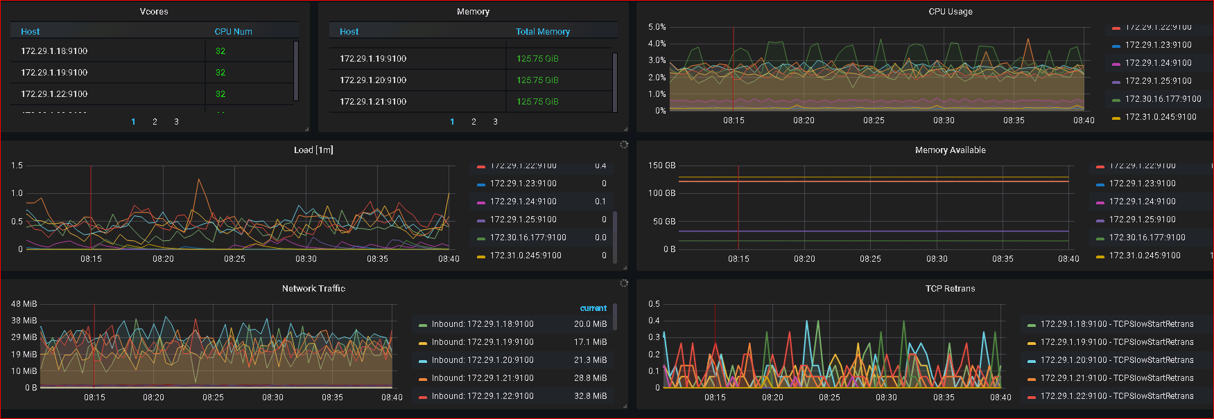
Task: Click the red line icon for 172.29.1.22:9100 TCPSlowStartRetrans
Action: [x=1031, y=397]
